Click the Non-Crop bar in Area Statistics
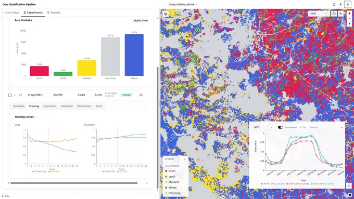 [x=110, y=57]
